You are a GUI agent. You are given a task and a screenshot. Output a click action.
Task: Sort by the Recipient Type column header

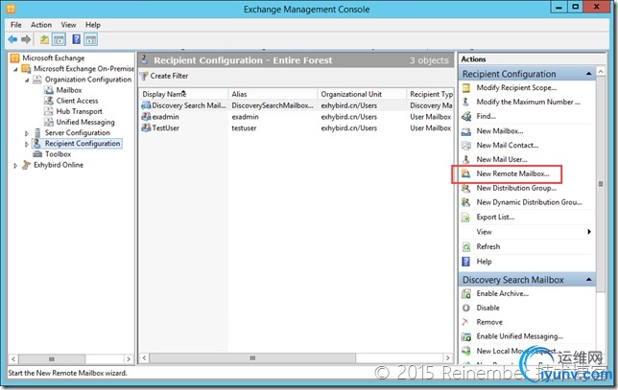430,94
